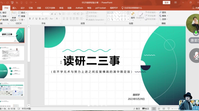Select the straight line shape in the gallery
The width and height of the screenshot is (199, 111).
(x=115, y=13)
